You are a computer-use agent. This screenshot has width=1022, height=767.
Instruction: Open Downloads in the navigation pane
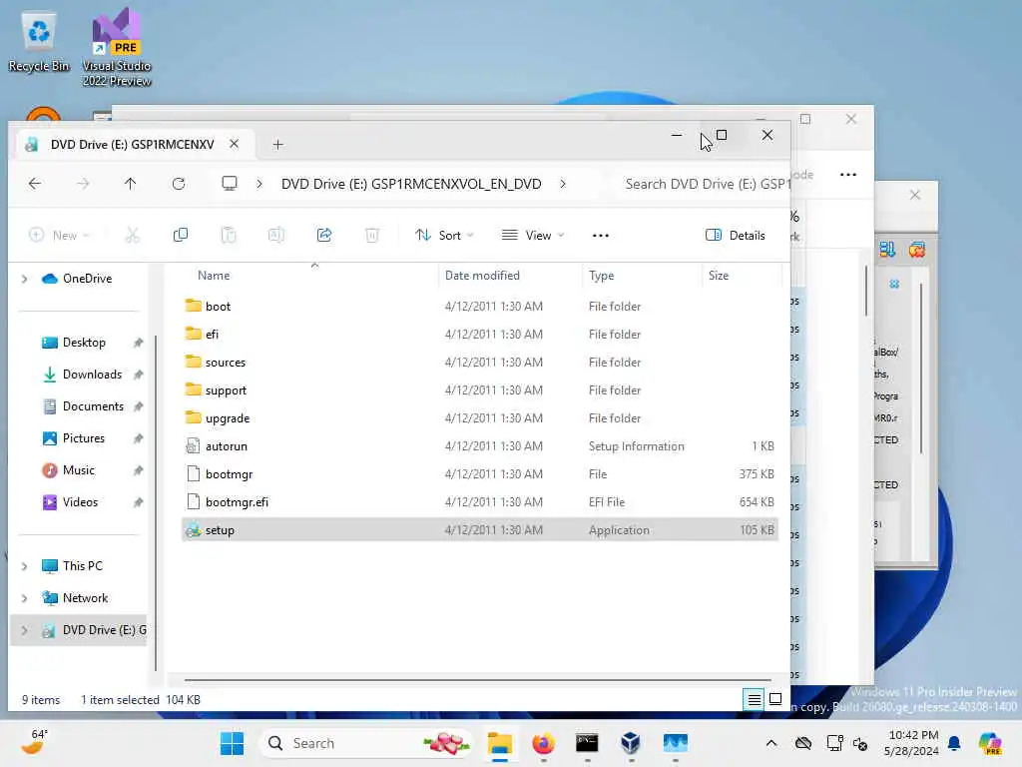click(x=92, y=375)
